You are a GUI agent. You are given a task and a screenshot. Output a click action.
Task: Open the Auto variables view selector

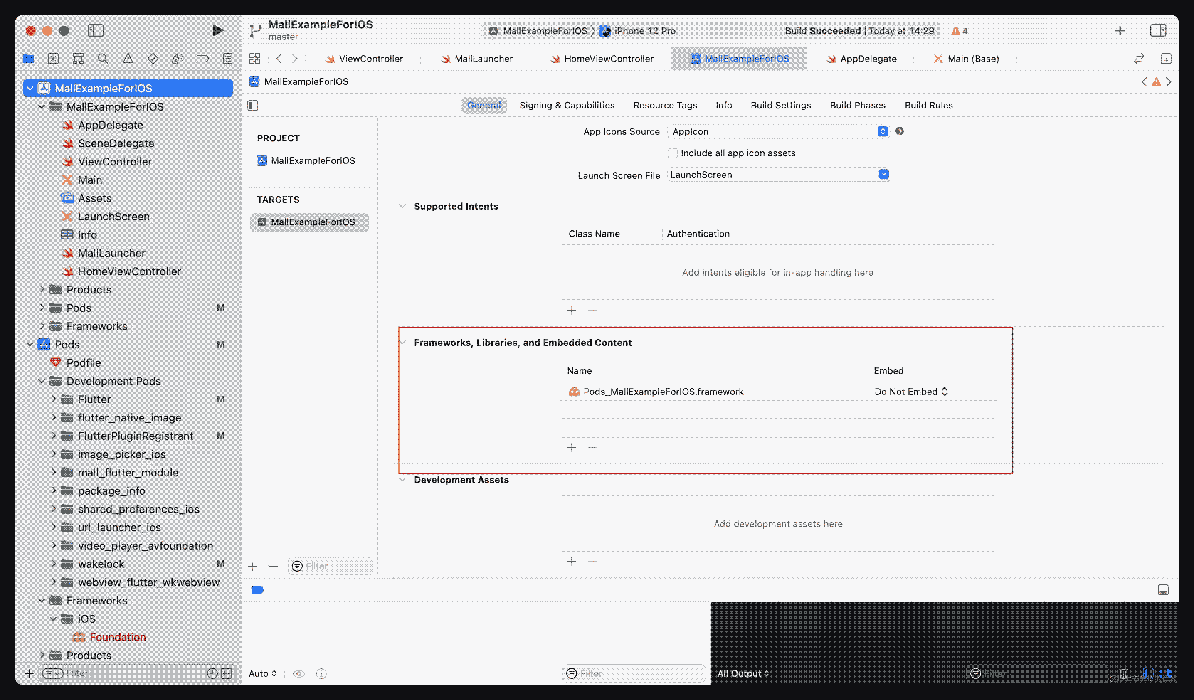tap(263, 673)
